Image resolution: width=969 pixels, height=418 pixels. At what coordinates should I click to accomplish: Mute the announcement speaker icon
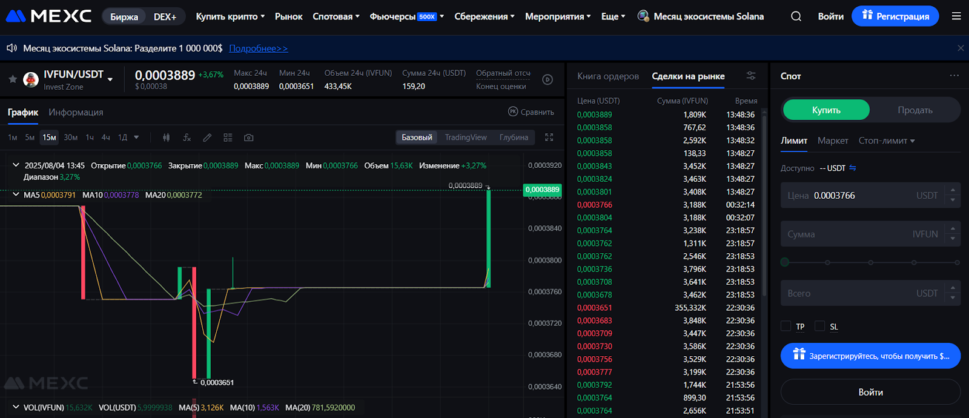(x=12, y=48)
